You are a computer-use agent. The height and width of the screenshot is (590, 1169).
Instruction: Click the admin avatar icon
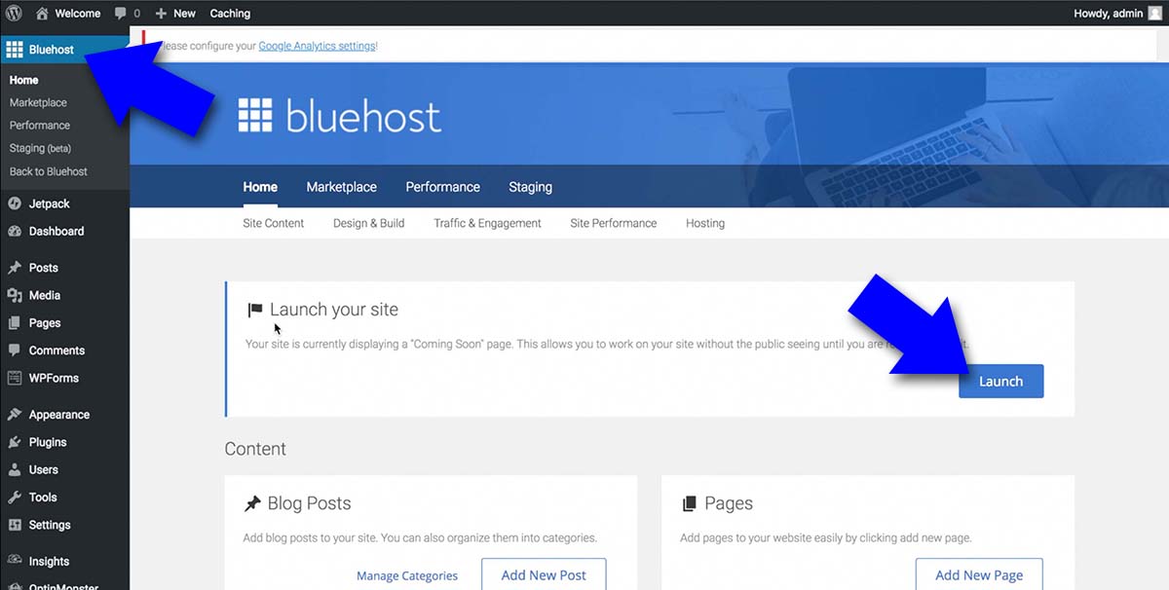click(x=1155, y=14)
